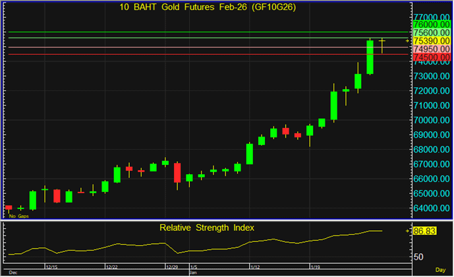Click the yellow arrow marker beside 75390.00
This screenshot has width=454, height=277.
(x=408, y=41)
